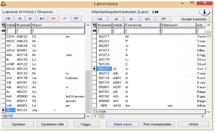Click Fornavne filter field in employee table

(142, 31)
